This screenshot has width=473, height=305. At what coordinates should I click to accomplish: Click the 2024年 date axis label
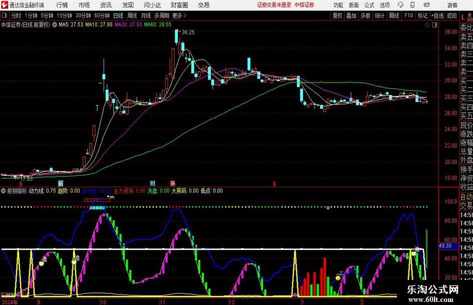tap(10, 301)
